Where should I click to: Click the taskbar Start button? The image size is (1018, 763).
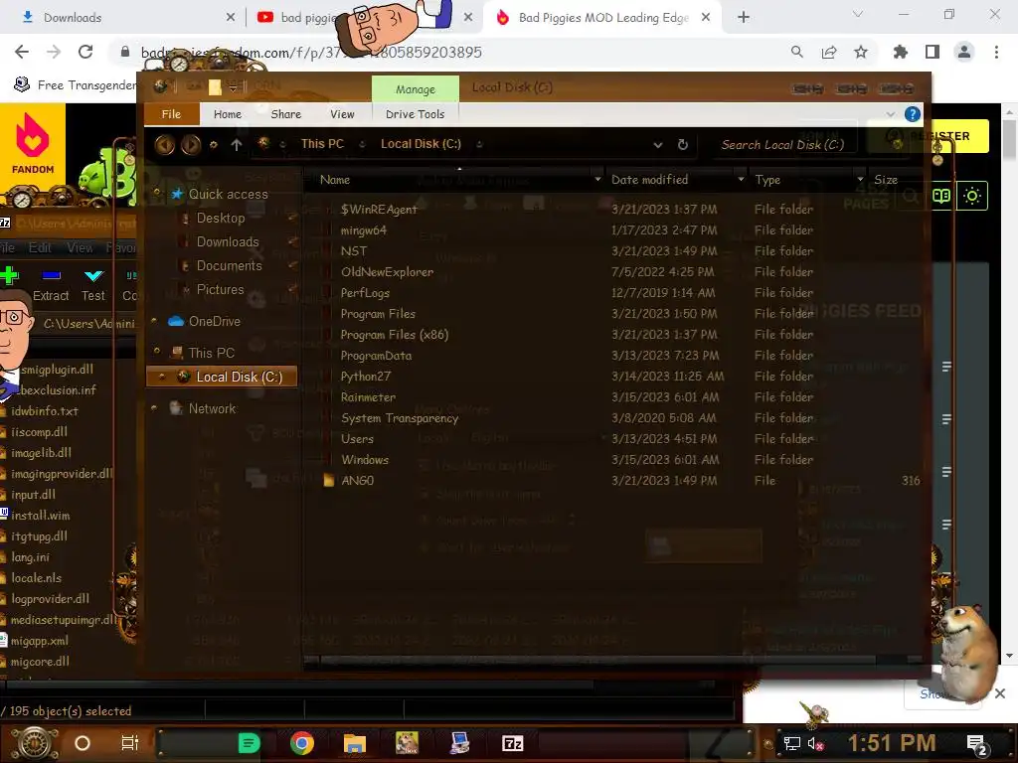(34, 743)
